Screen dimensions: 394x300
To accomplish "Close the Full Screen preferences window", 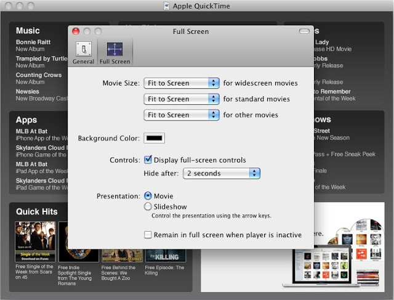I will [x=76, y=31].
